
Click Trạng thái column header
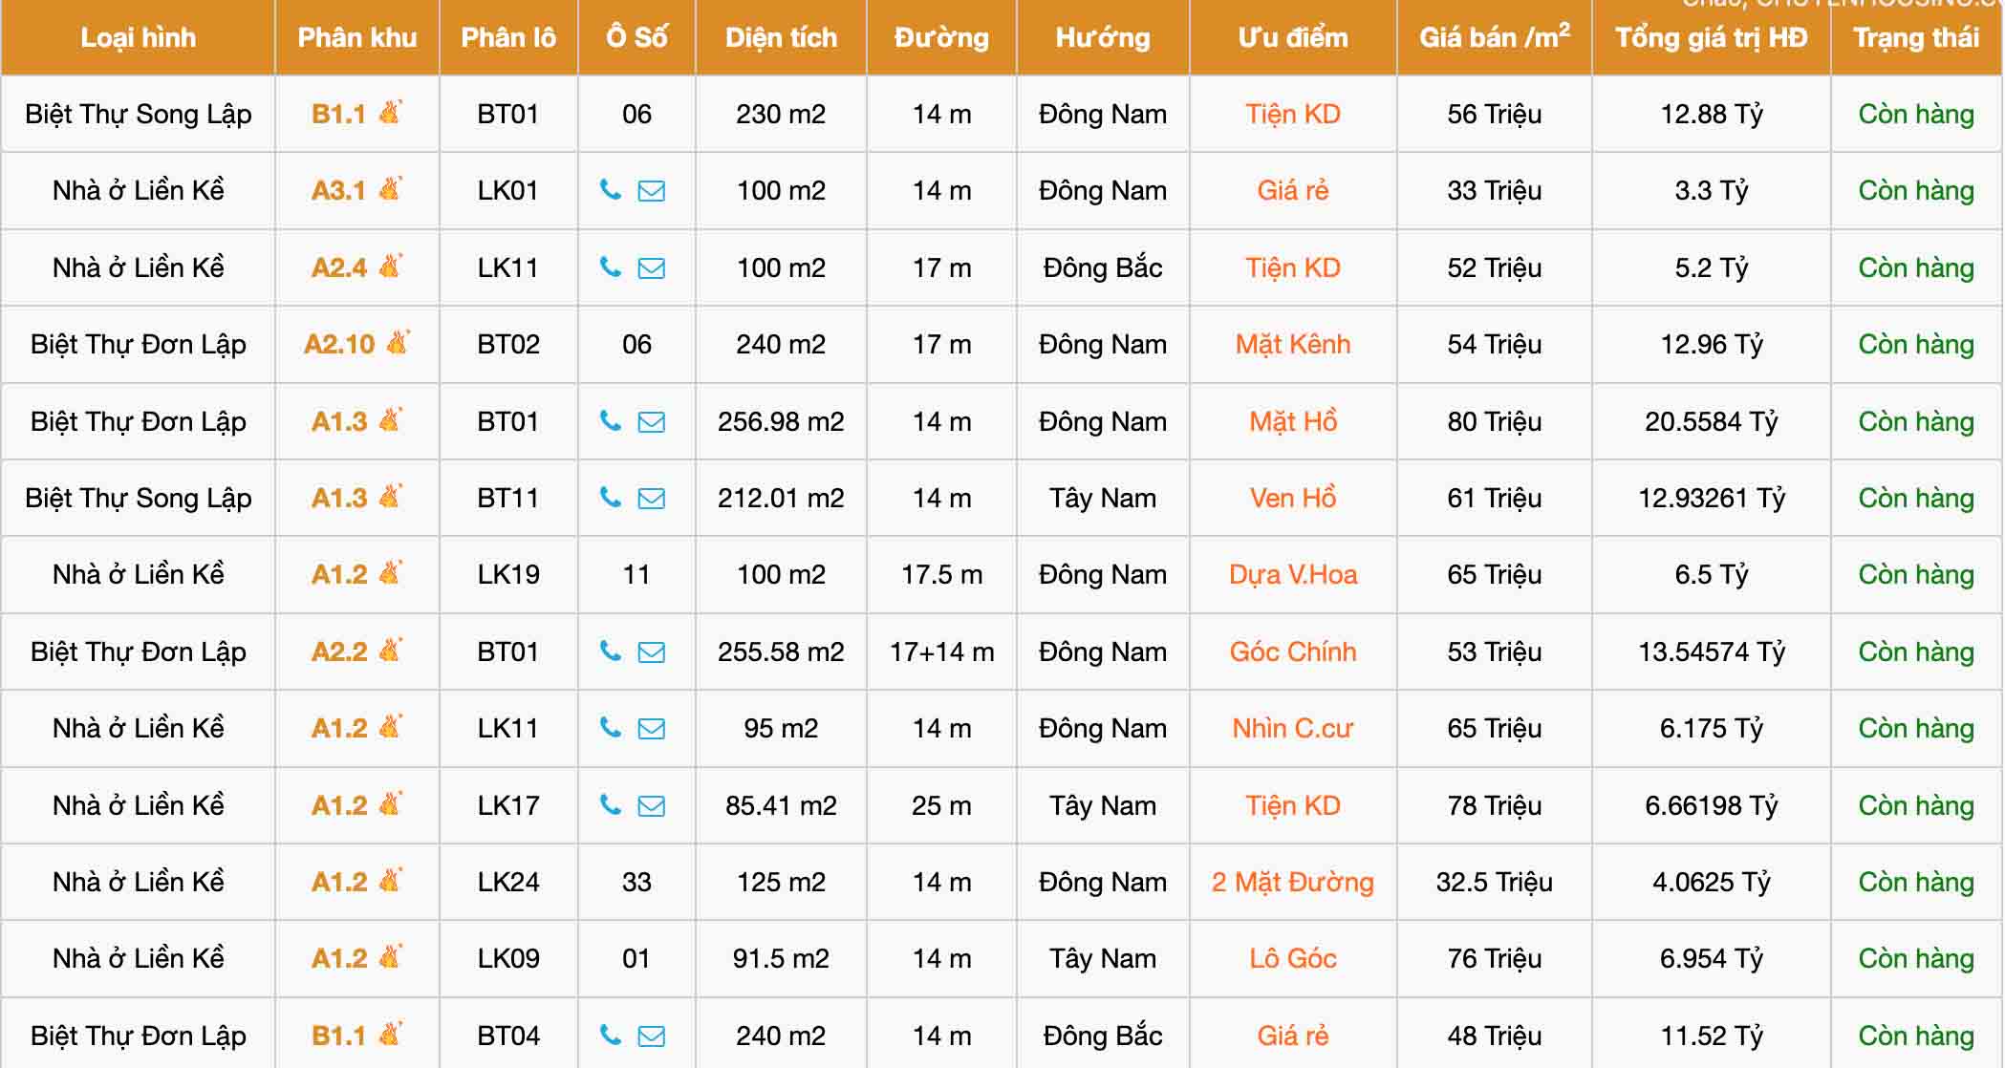(x=1916, y=37)
